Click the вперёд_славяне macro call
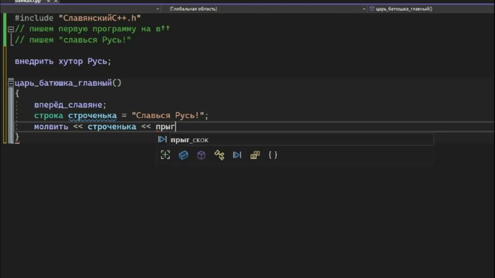Image resolution: width=495 pixels, height=278 pixels. pos(68,104)
